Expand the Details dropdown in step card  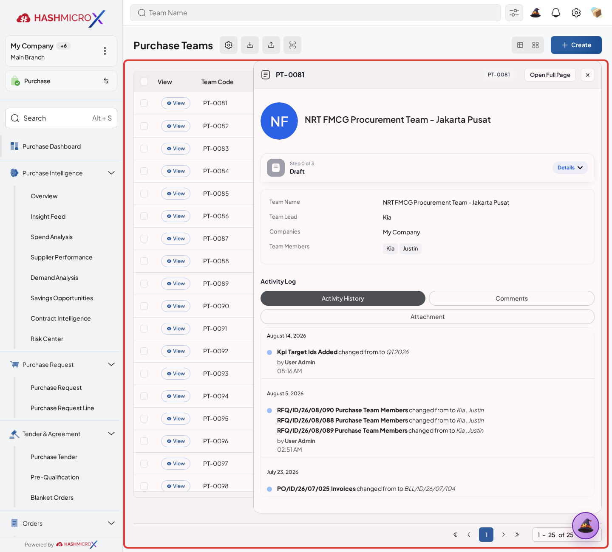570,168
